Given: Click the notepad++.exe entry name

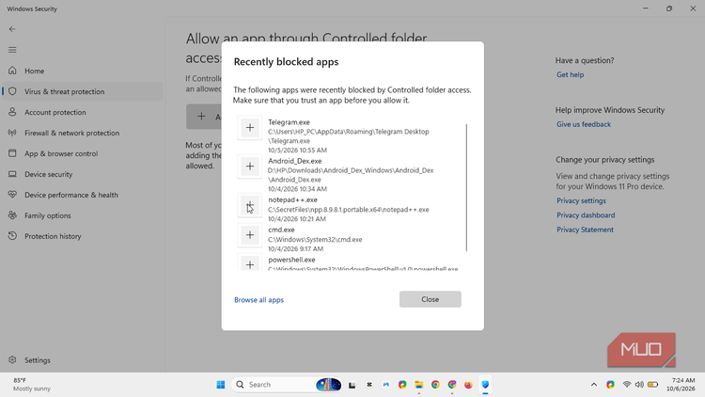Looking at the screenshot, I should (x=292, y=199).
